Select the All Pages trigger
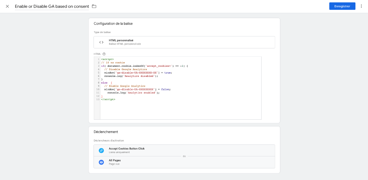Image resolution: width=368 pixels, height=180 pixels. [x=184, y=162]
